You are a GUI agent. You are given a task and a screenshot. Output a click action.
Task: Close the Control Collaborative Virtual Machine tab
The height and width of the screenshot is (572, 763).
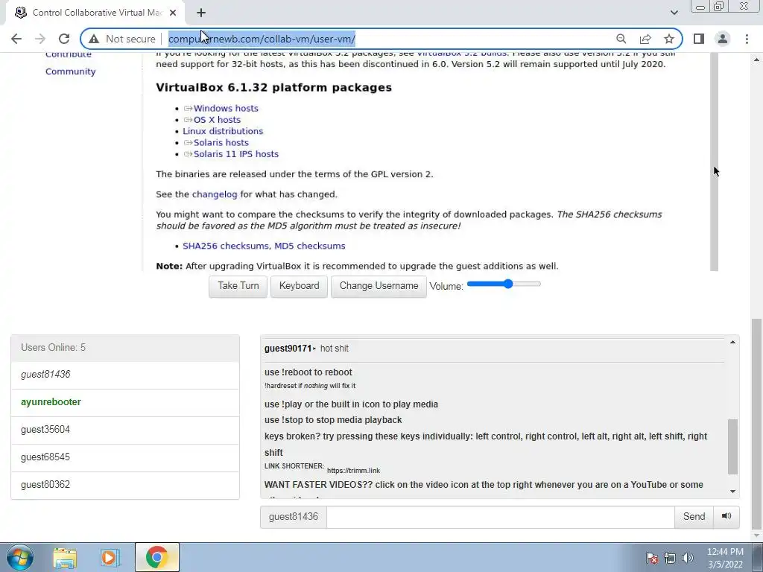(173, 13)
